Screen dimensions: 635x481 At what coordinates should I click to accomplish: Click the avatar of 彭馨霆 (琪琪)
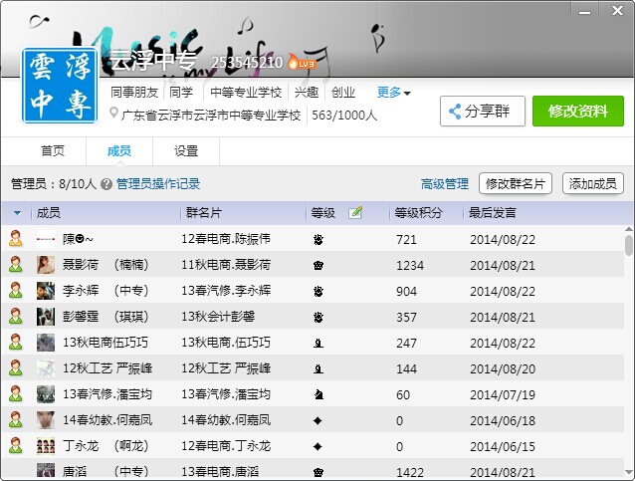pos(46,317)
